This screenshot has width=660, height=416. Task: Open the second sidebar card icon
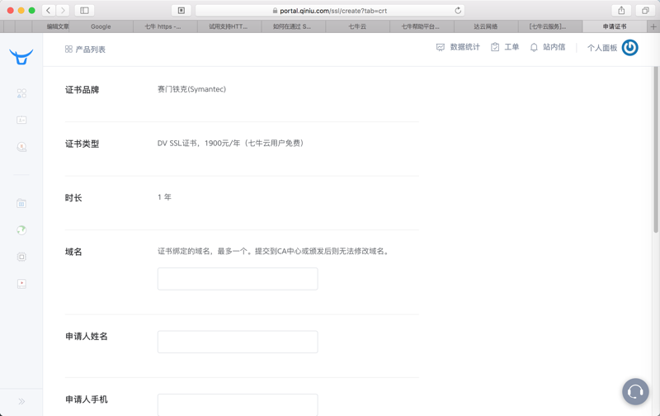(21, 120)
